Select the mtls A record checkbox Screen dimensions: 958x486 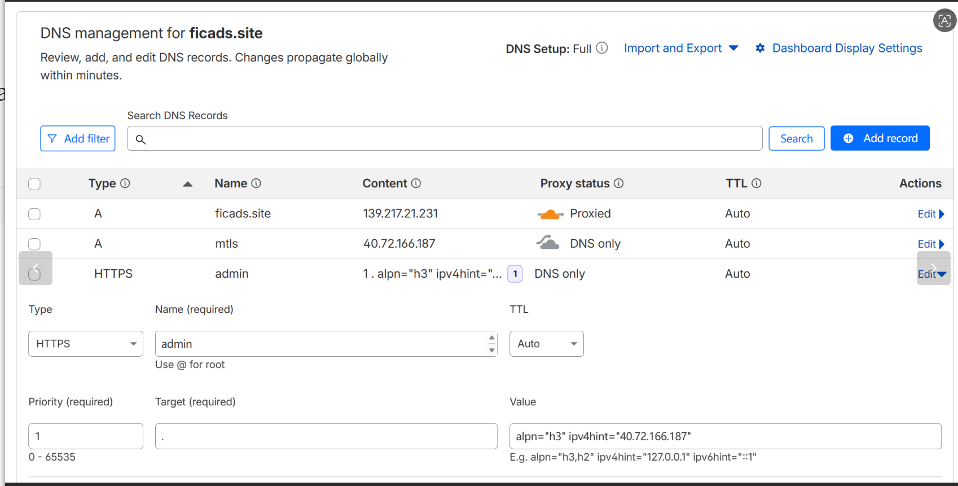click(34, 244)
